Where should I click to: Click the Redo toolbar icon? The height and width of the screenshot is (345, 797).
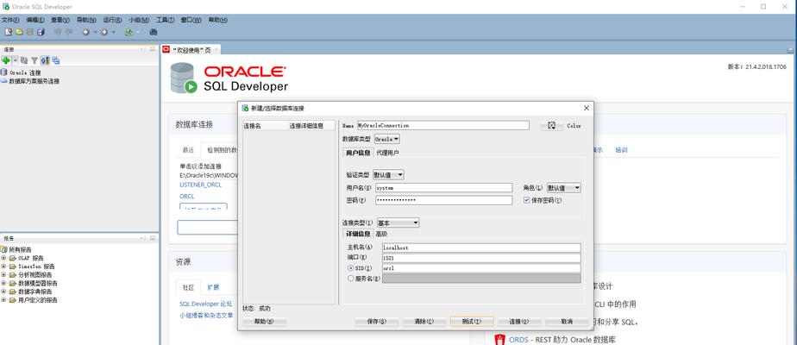click(69, 32)
